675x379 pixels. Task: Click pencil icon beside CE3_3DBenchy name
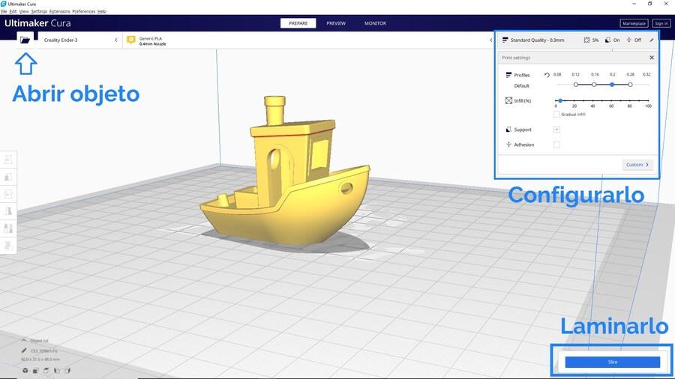[x=24, y=351]
